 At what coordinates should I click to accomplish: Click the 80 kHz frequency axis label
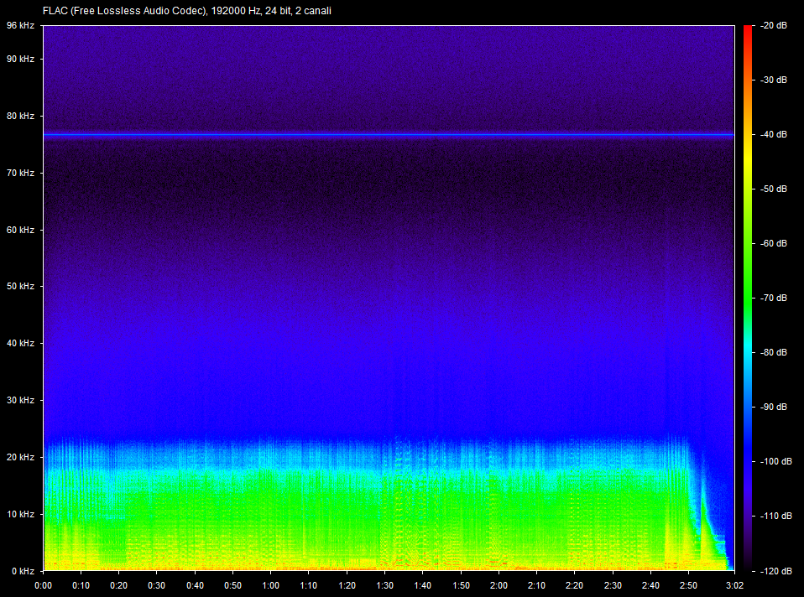tap(20, 116)
